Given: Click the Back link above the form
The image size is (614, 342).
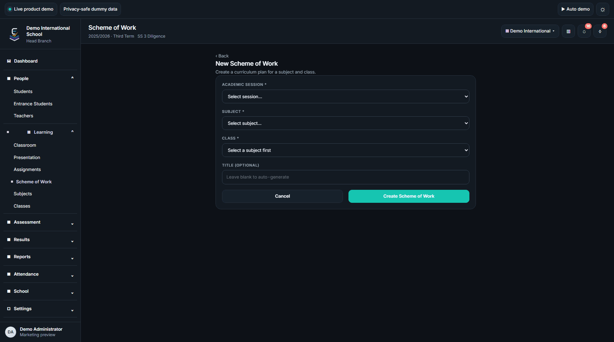Looking at the screenshot, I should (x=222, y=56).
